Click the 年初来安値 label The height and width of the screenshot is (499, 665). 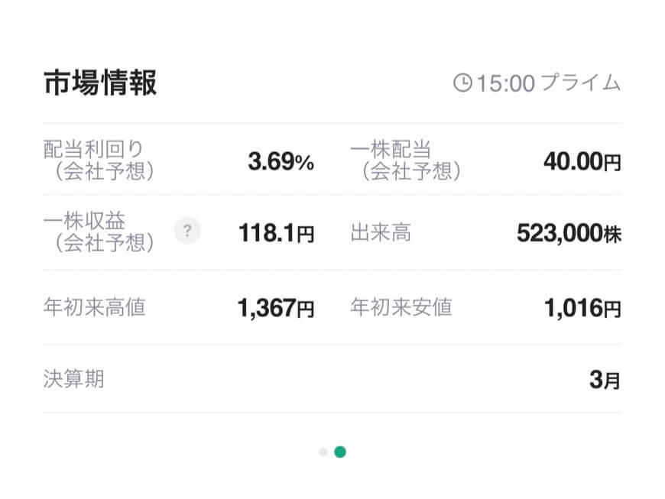point(401,307)
